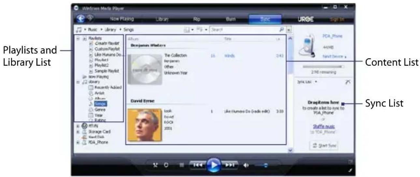The image size is (420, 177).
Task: Select Playlist2 in the tree
Action: click(102, 66)
